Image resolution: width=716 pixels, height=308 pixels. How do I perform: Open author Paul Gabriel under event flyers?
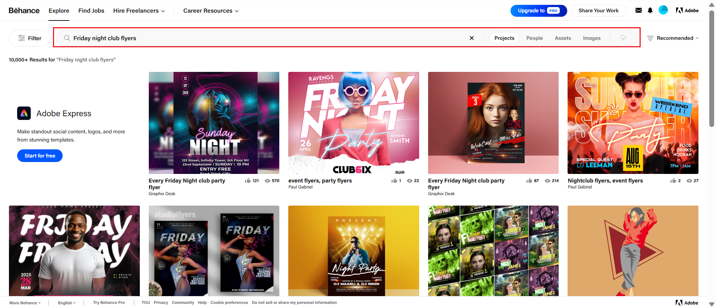pos(300,187)
